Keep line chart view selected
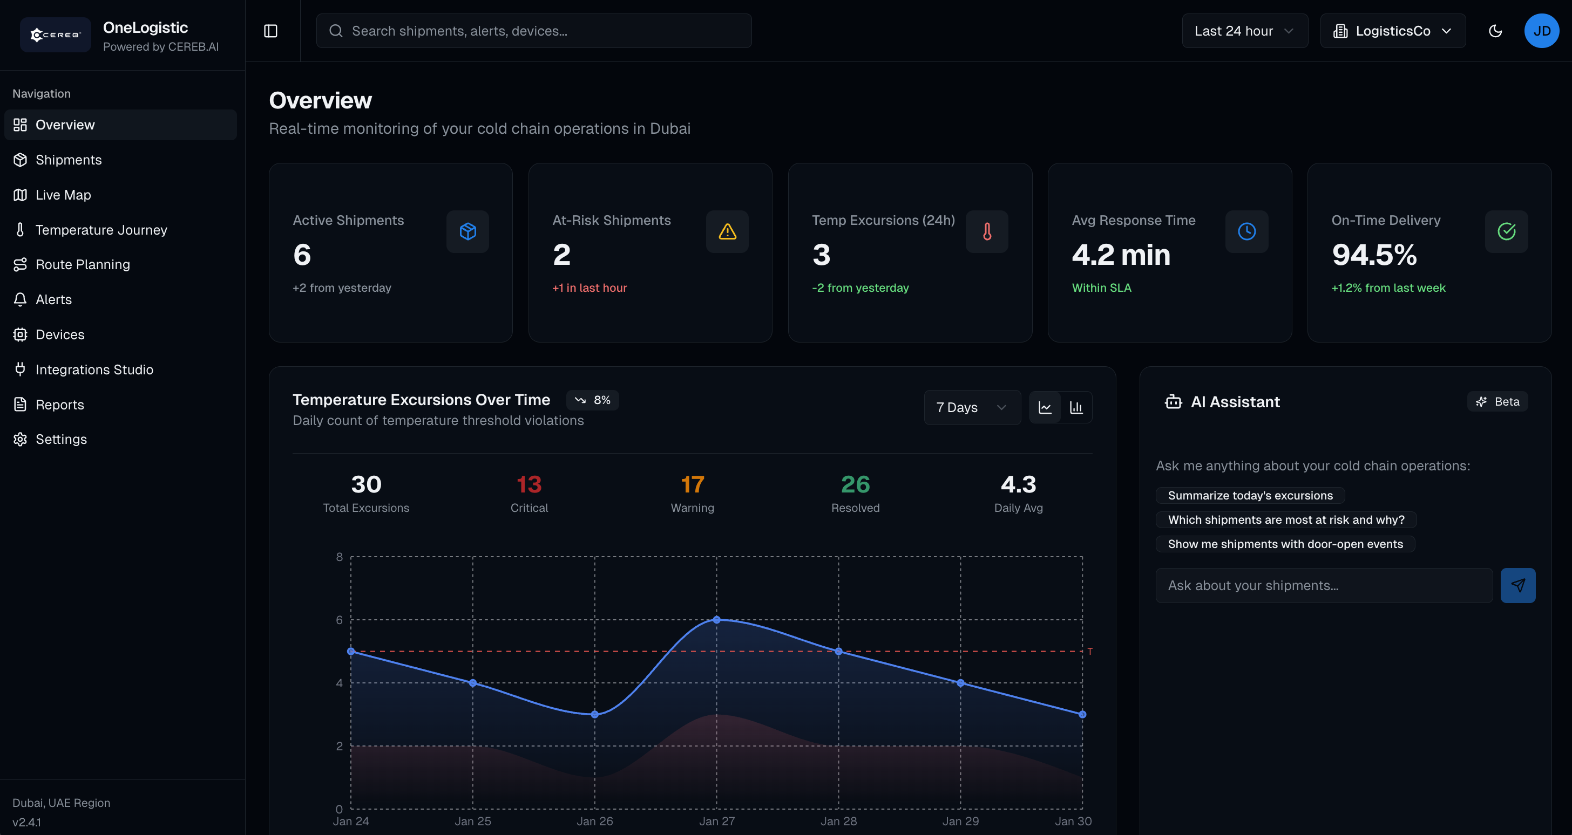 [x=1046, y=407]
